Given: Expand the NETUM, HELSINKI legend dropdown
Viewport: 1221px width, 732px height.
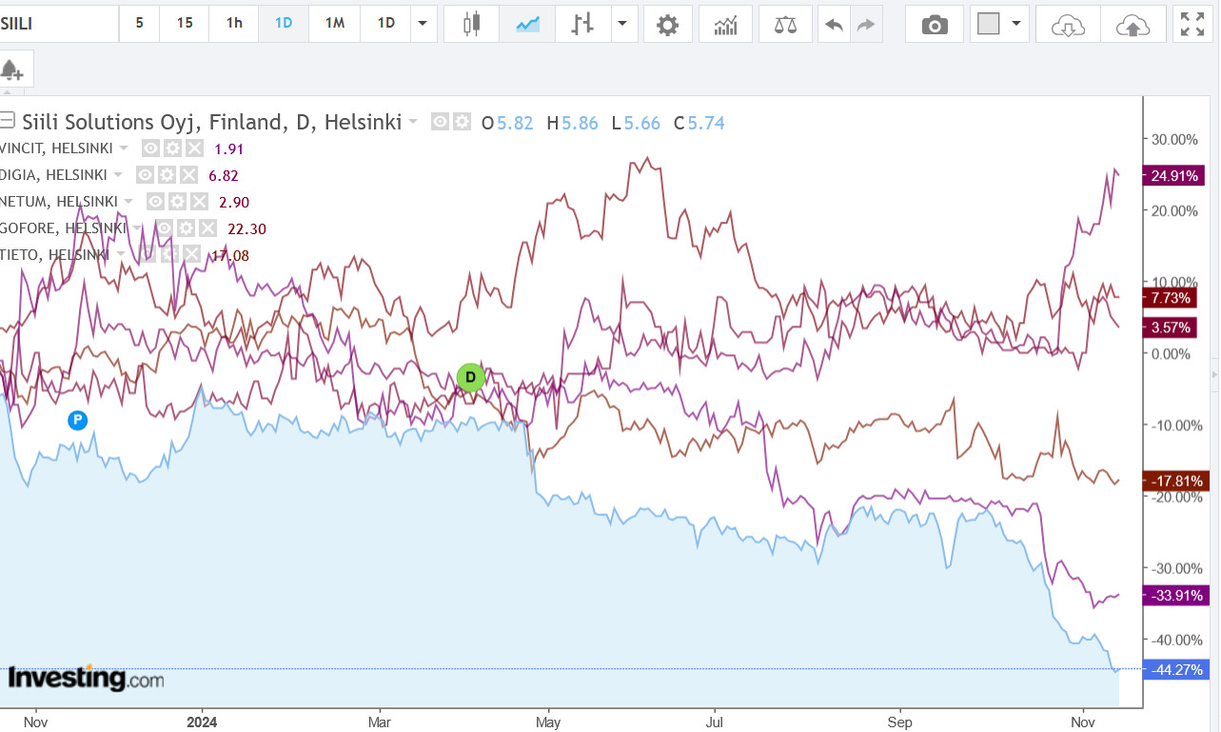Looking at the screenshot, I should pyautogui.click(x=128, y=201).
